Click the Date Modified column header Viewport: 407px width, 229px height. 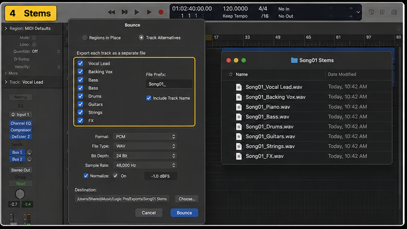(342, 74)
